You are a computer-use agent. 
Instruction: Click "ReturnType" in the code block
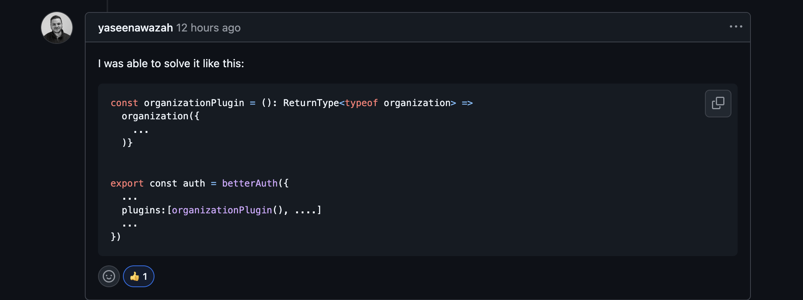[x=311, y=103]
